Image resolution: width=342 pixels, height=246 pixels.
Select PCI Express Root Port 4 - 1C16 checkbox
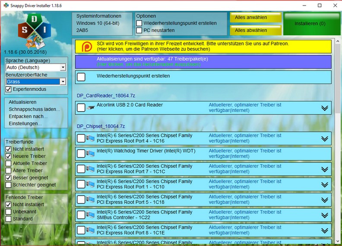[x=81, y=138]
